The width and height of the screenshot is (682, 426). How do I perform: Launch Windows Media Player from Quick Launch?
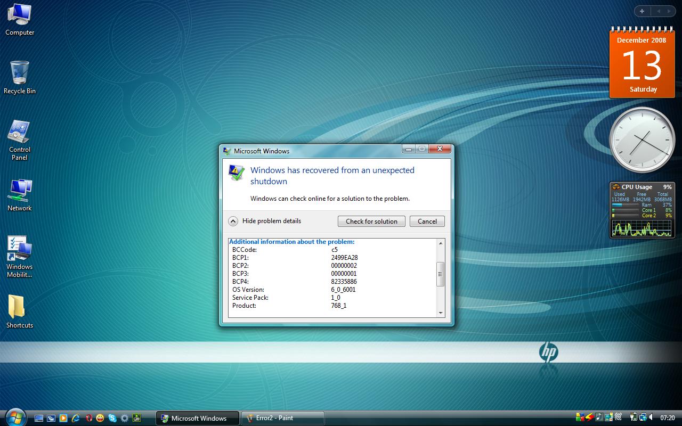tap(63, 418)
